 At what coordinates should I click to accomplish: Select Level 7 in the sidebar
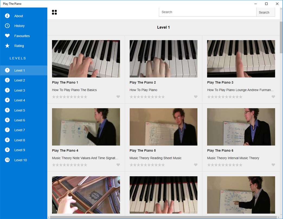pos(24,130)
